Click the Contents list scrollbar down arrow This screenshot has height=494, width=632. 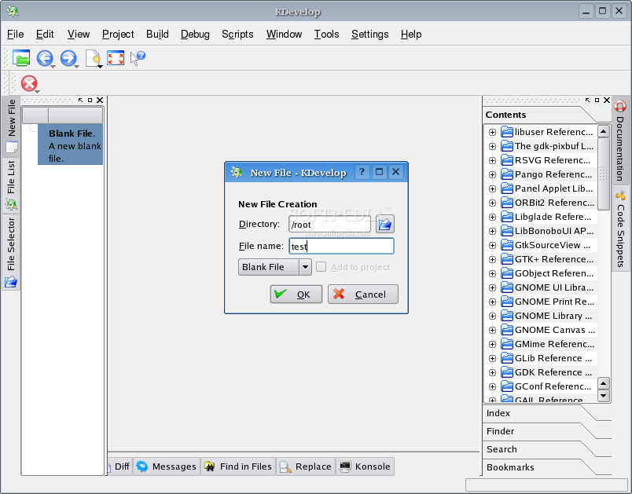pos(604,395)
